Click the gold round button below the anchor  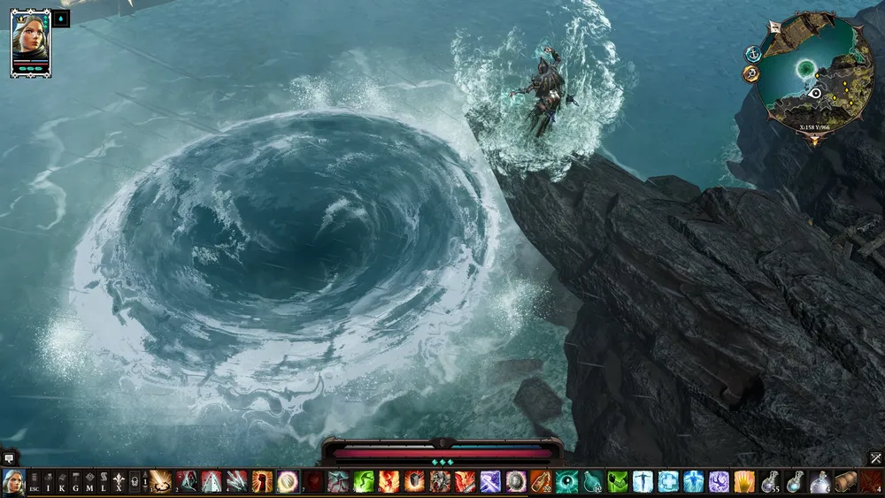[750, 74]
